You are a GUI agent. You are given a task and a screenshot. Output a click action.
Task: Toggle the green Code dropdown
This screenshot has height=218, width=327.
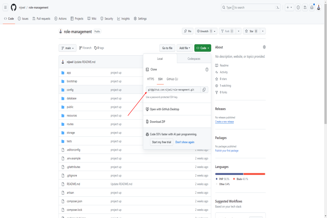pos(203,48)
